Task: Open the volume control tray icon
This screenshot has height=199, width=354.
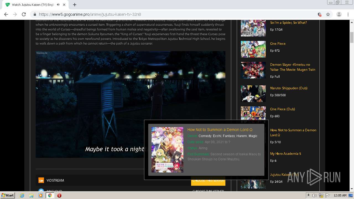Action: click(314, 195)
